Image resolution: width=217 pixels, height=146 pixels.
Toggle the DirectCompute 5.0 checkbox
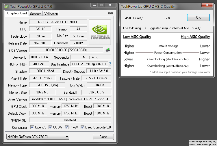[82, 127]
